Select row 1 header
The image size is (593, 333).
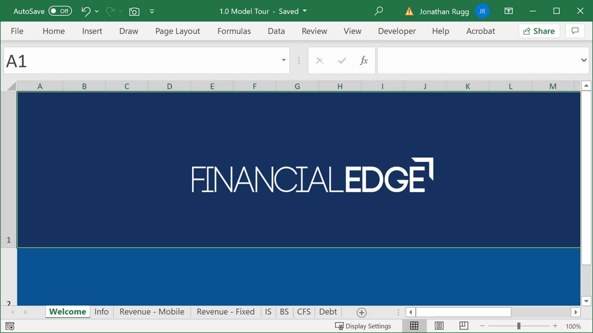[10, 169]
